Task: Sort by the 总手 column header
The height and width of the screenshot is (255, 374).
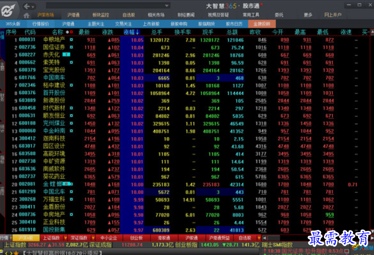Action: click(x=157, y=32)
